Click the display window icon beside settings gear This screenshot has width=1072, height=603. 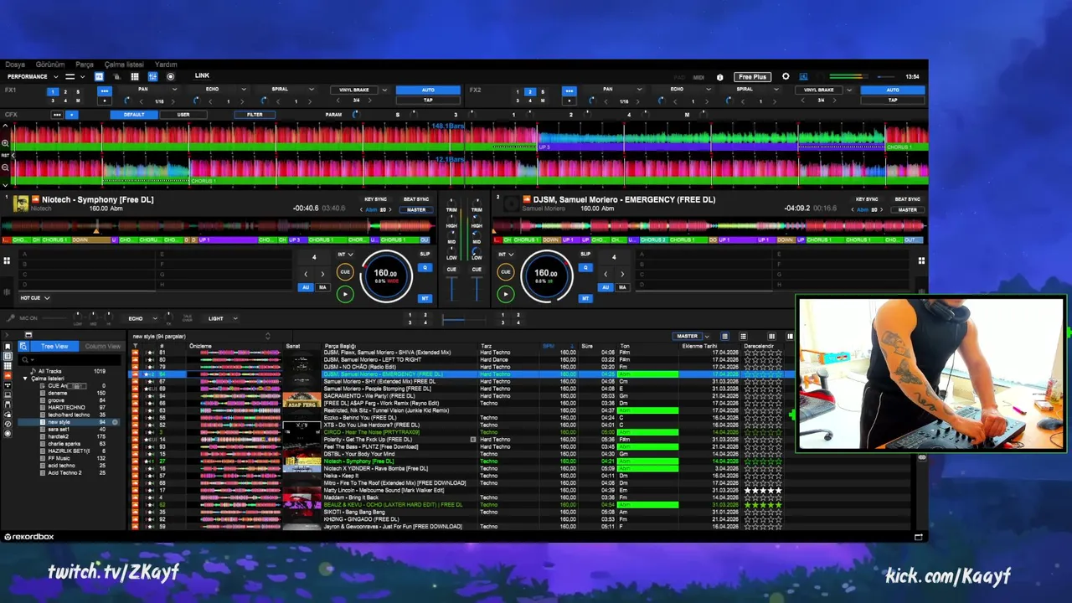pyautogui.click(x=803, y=76)
